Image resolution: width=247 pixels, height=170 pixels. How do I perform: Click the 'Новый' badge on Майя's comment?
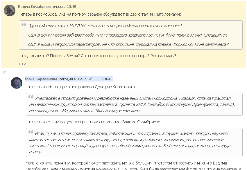tap(107, 79)
